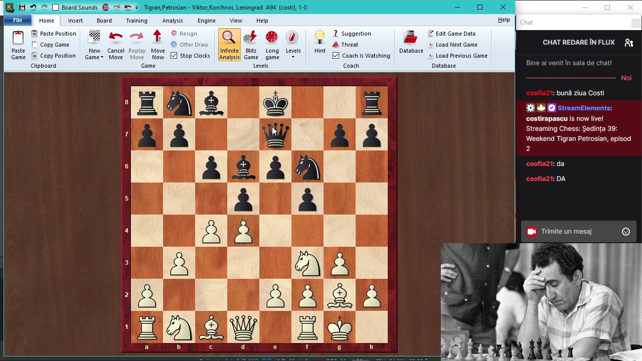Open the New Game dropdown arrow

click(x=102, y=57)
